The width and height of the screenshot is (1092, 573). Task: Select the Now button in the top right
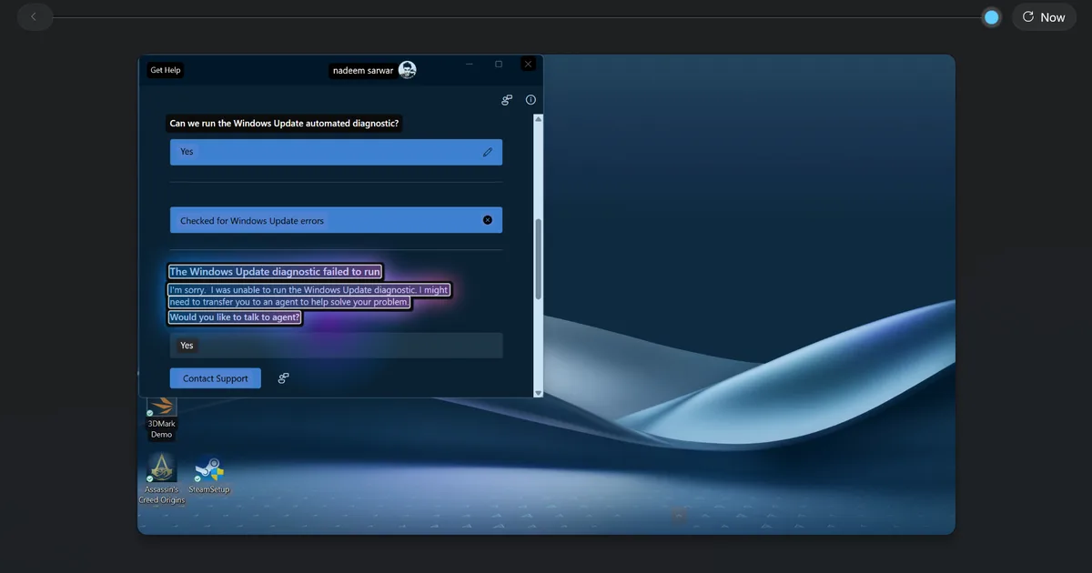tap(1044, 16)
